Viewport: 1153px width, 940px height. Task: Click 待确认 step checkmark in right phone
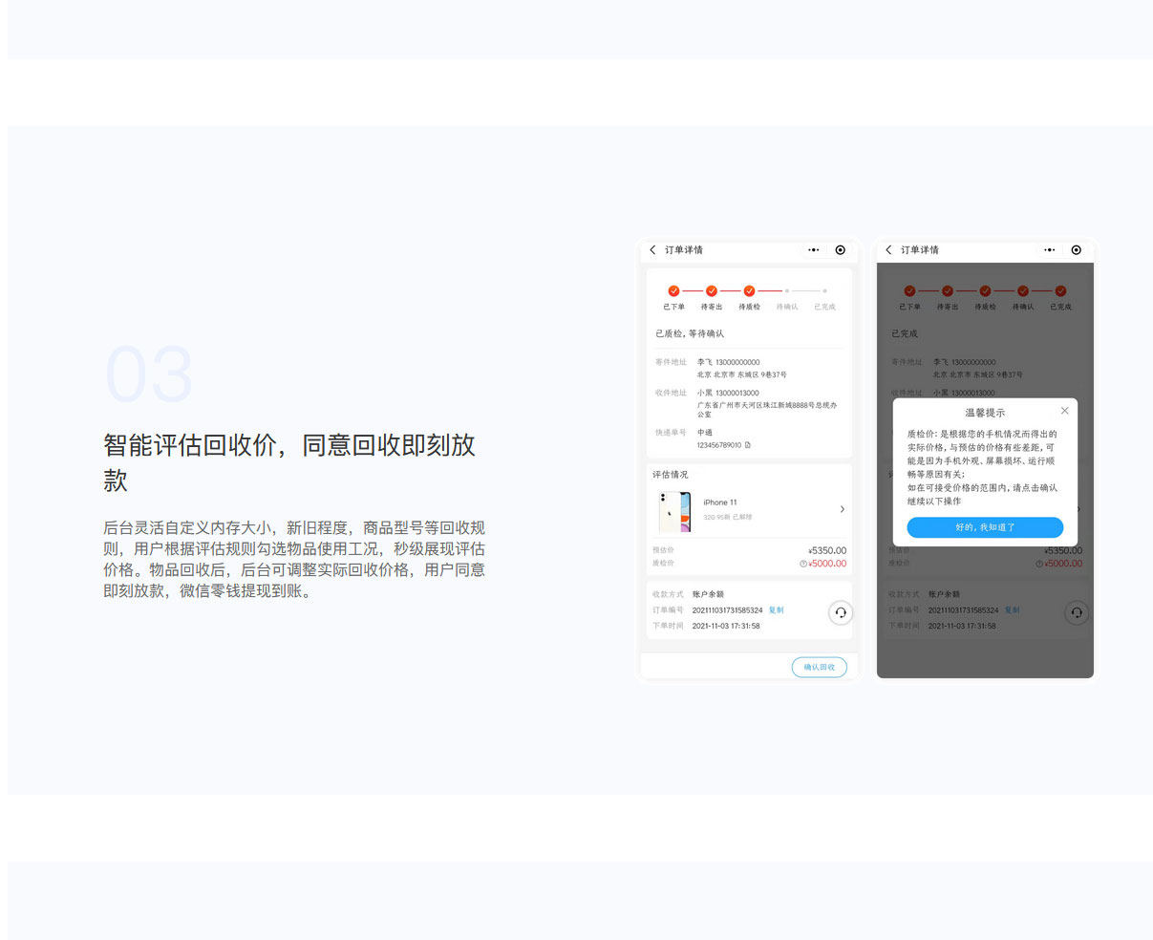[x=1023, y=290]
